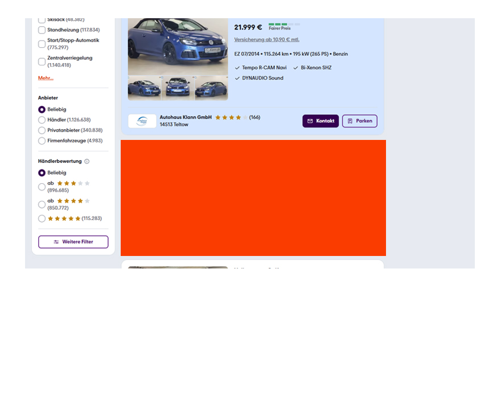Choose the Privatanbieter radio option
Screen dimensions: 501x405
42,130
